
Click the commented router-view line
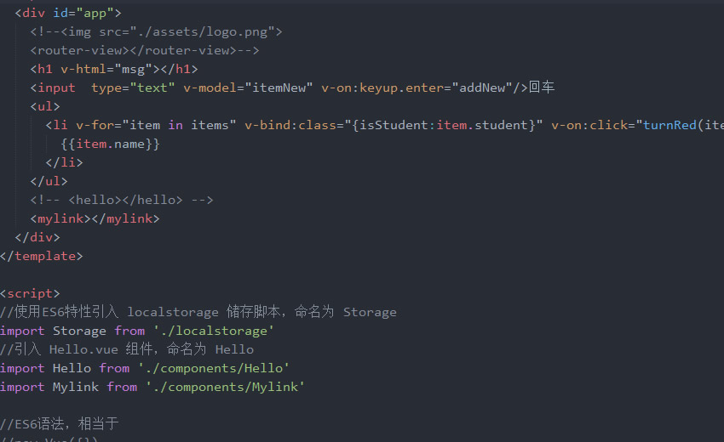pos(145,50)
